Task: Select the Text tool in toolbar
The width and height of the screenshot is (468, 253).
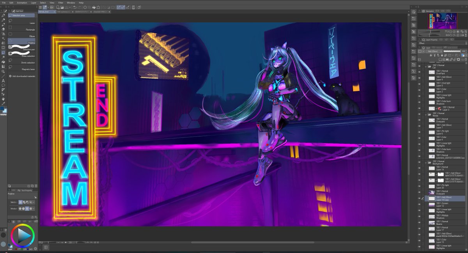Action: click(x=4, y=80)
